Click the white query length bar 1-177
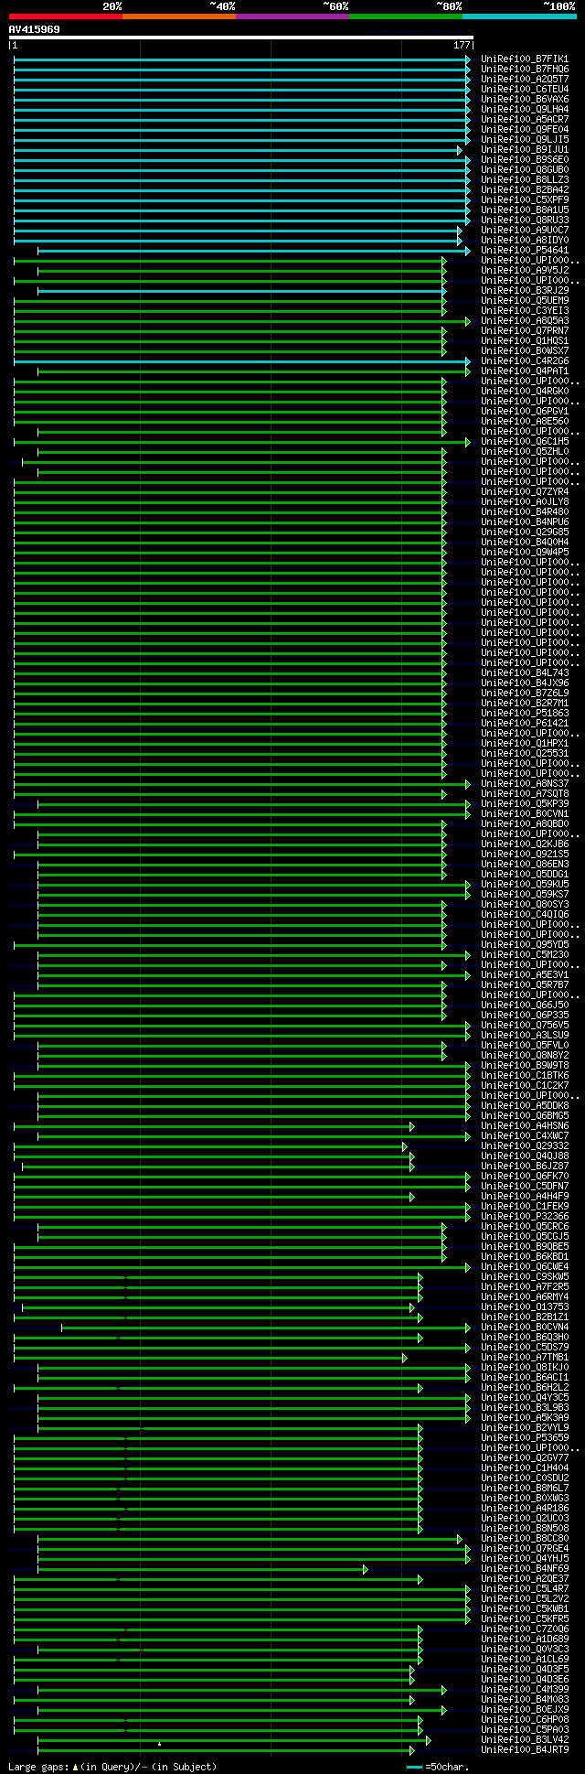Screen dimensions: 585x1774 click(240, 38)
